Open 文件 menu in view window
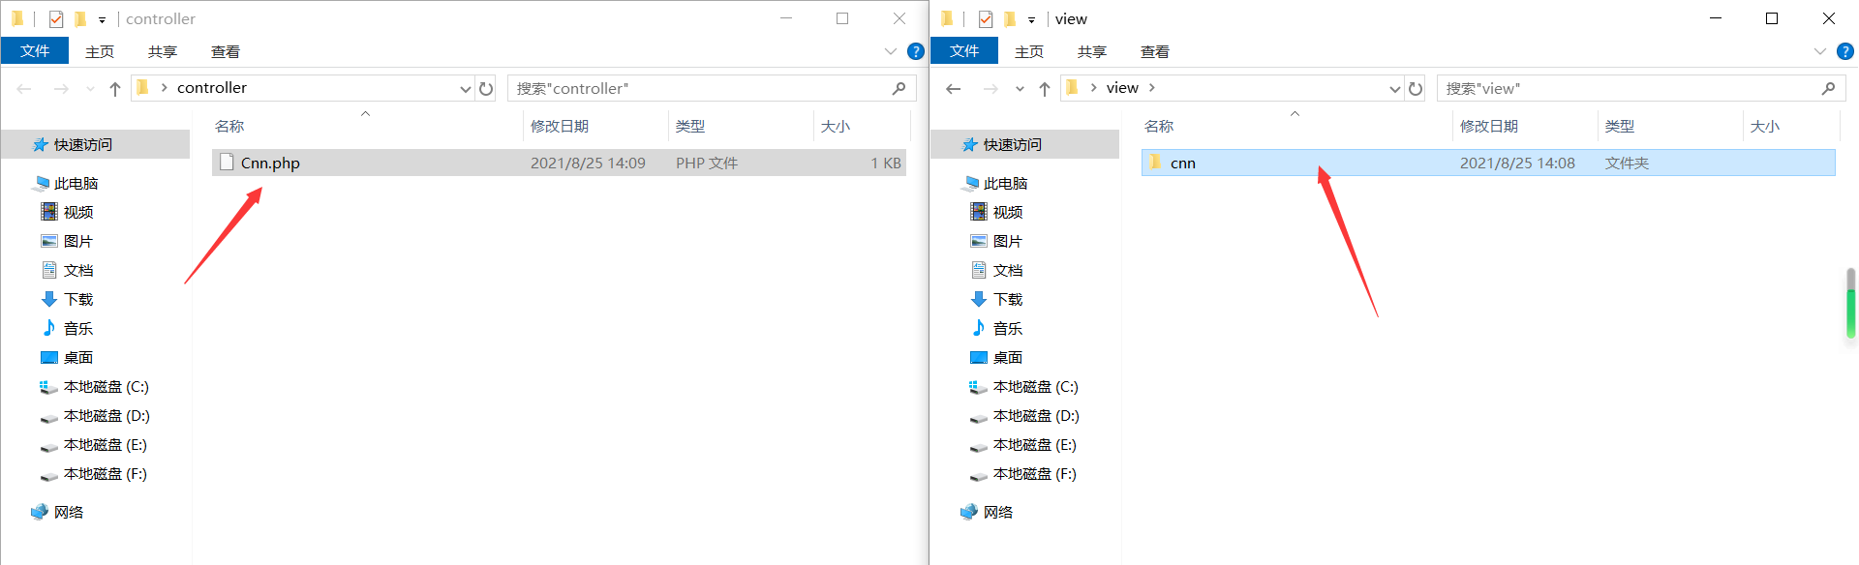The image size is (1859, 565). click(964, 51)
